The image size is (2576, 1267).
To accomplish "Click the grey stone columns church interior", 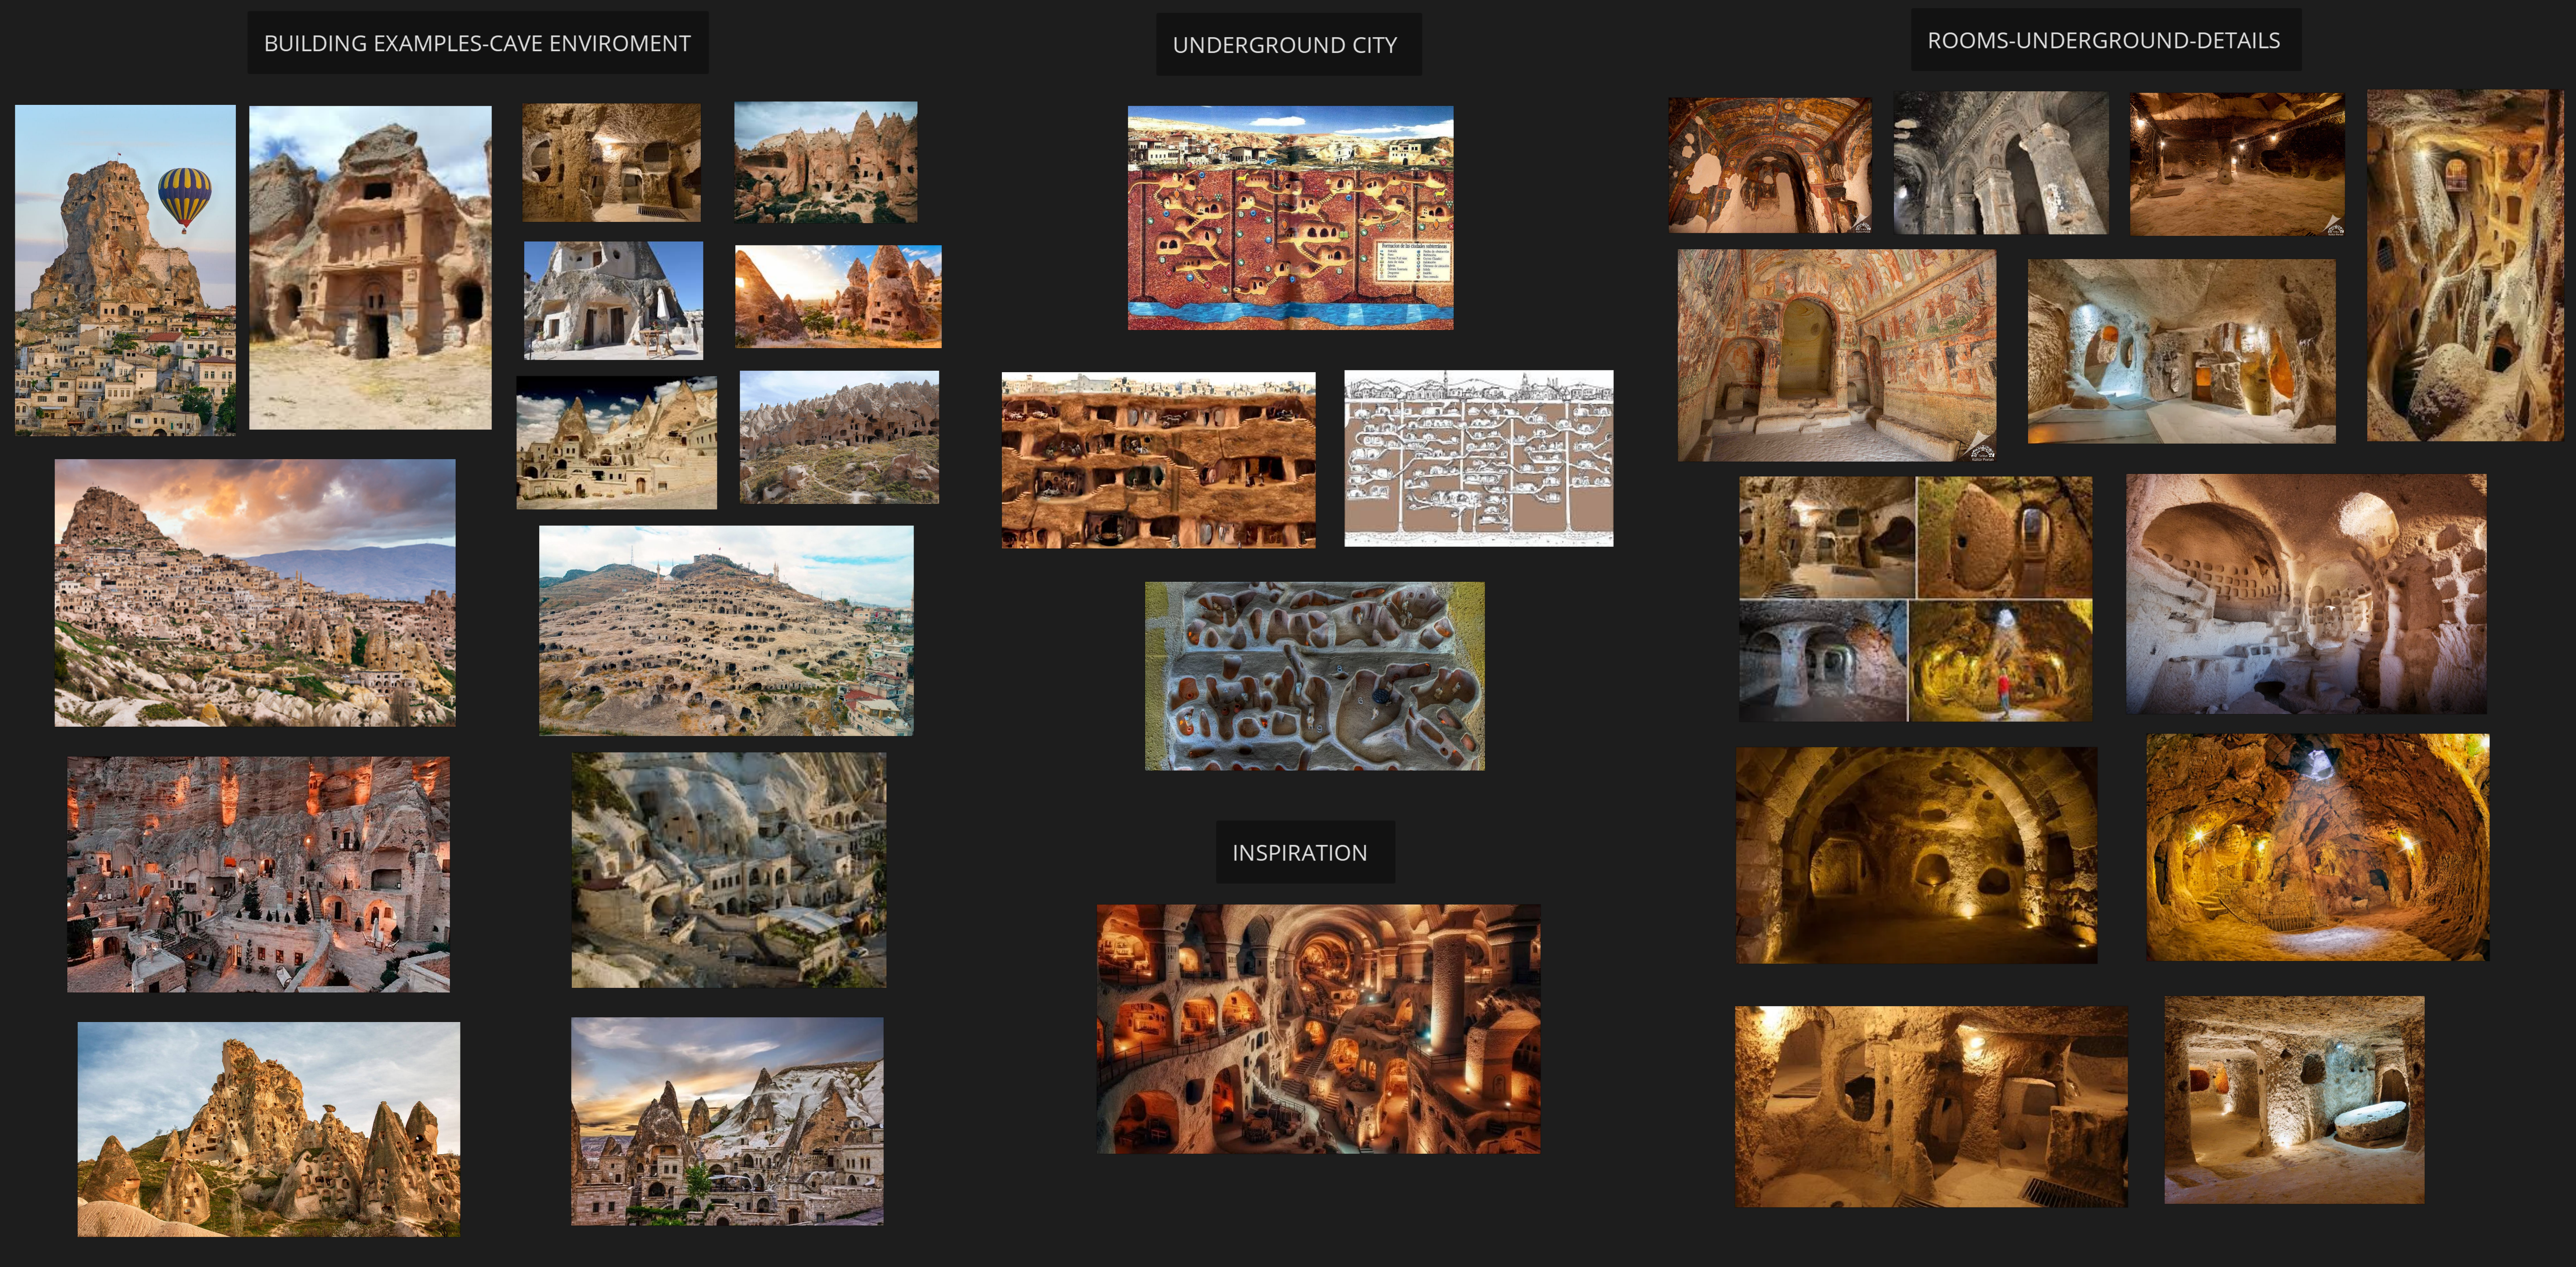I will (2001, 163).
